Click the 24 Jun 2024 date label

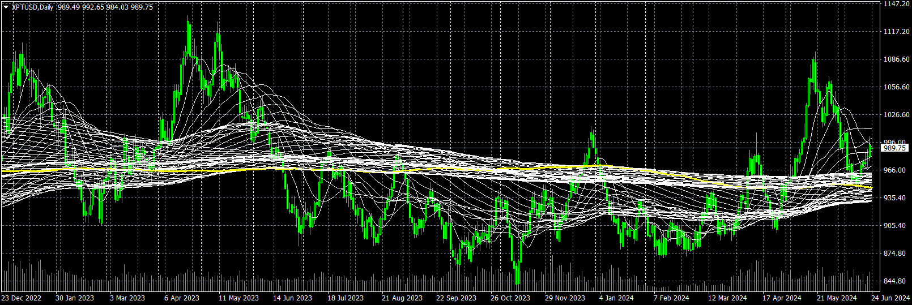click(890, 298)
